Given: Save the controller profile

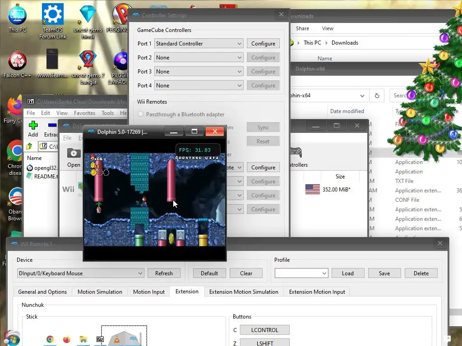Looking at the screenshot, I should tap(384, 273).
